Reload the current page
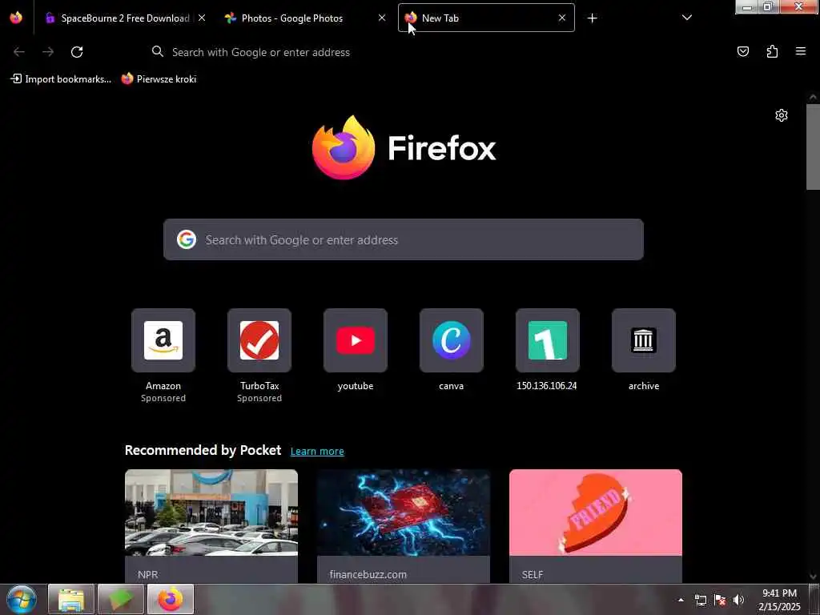The height and width of the screenshot is (615, 820). click(77, 52)
